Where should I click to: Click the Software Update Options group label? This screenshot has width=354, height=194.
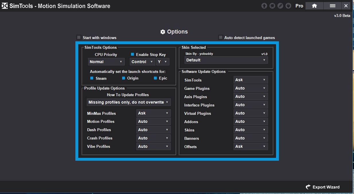tap(204, 71)
